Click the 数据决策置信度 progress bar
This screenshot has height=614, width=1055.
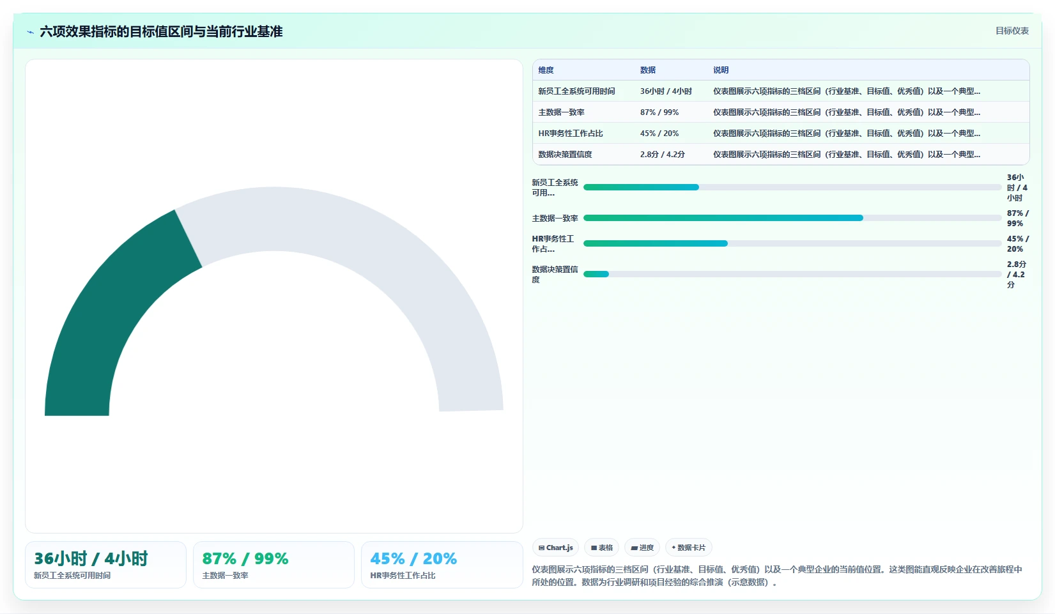click(x=792, y=274)
